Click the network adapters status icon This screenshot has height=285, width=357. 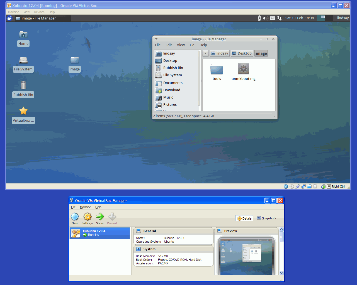click(x=303, y=186)
